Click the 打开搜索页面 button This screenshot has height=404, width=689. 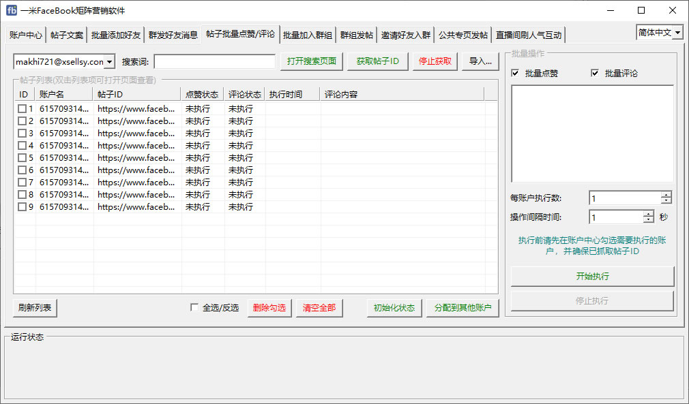312,61
